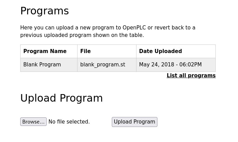Click the Browse… file chooser button

(33, 122)
